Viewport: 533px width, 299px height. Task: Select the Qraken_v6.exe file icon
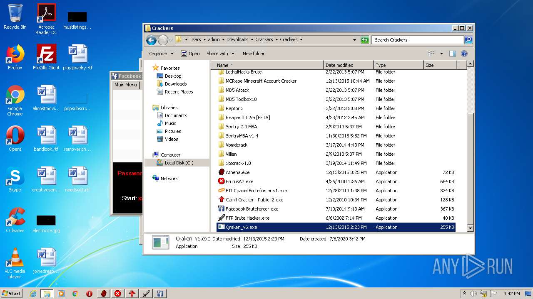pos(222,227)
